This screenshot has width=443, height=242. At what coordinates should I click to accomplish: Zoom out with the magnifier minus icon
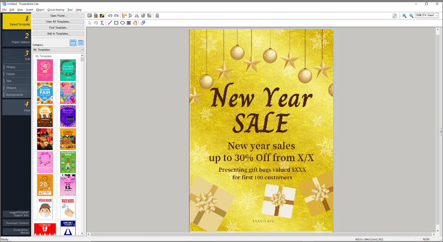[x=411, y=16]
